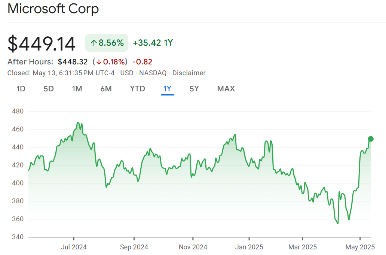Click the $449.14 stock price

click(x=42, y=43)
